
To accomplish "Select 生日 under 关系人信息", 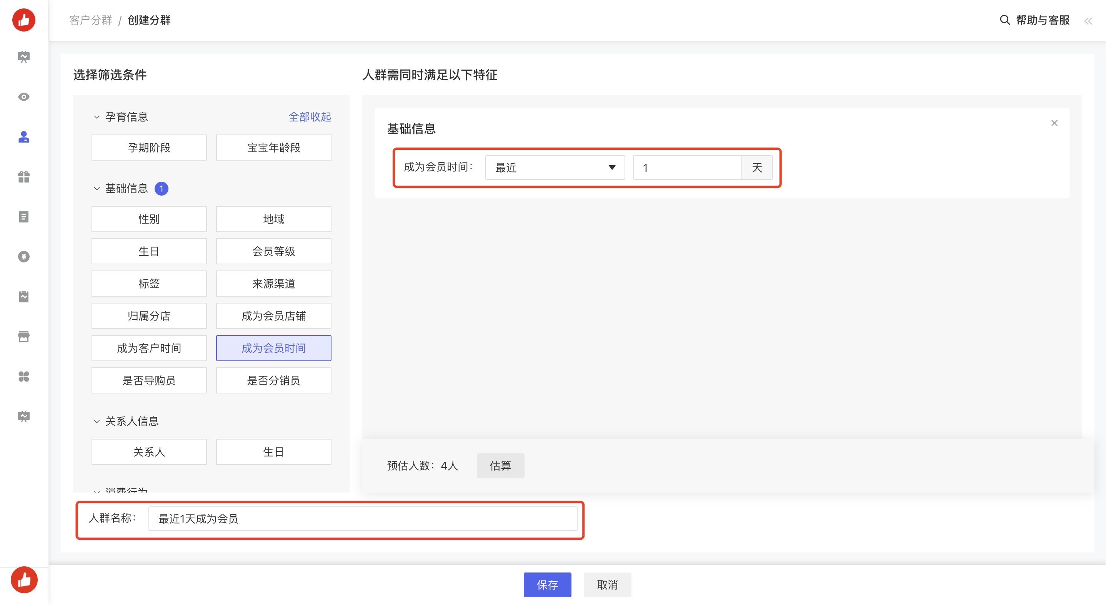I will 273,452.
